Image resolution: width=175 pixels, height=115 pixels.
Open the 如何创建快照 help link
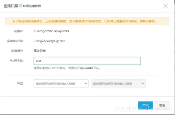pos(32,6)
